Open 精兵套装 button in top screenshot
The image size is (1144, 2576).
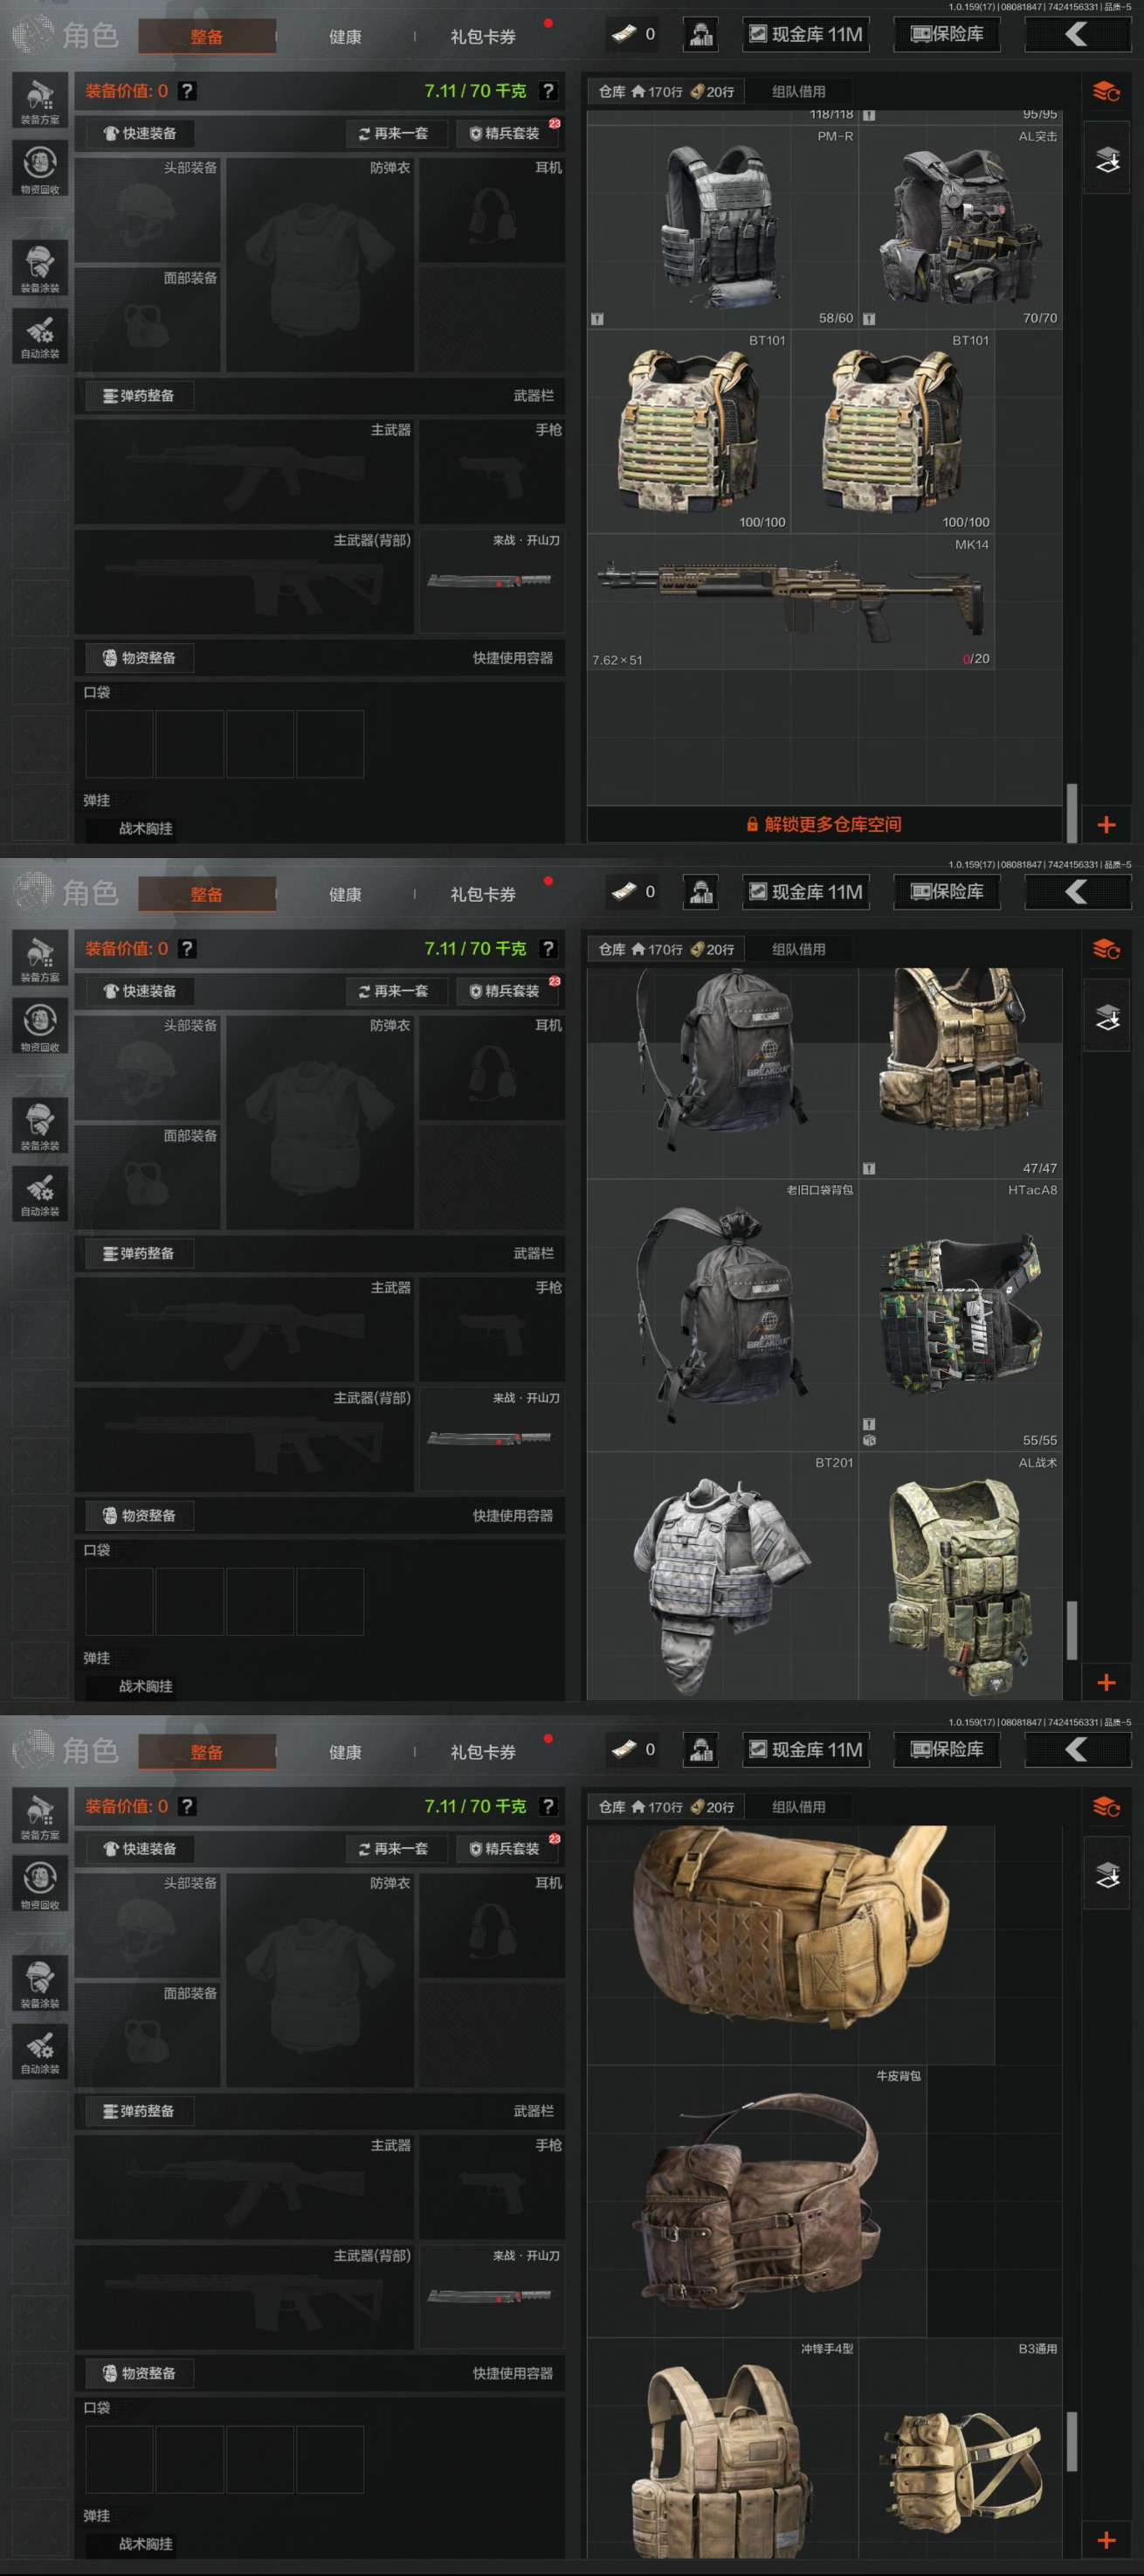pyautogui.click(x=506, y=134)
